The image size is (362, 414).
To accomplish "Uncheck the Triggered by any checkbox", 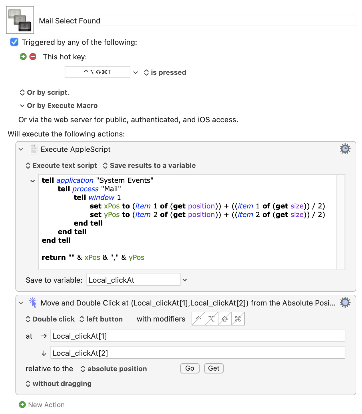I will [x=14, y=42].
